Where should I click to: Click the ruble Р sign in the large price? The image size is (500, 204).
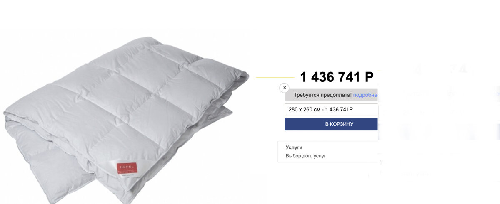369,77
